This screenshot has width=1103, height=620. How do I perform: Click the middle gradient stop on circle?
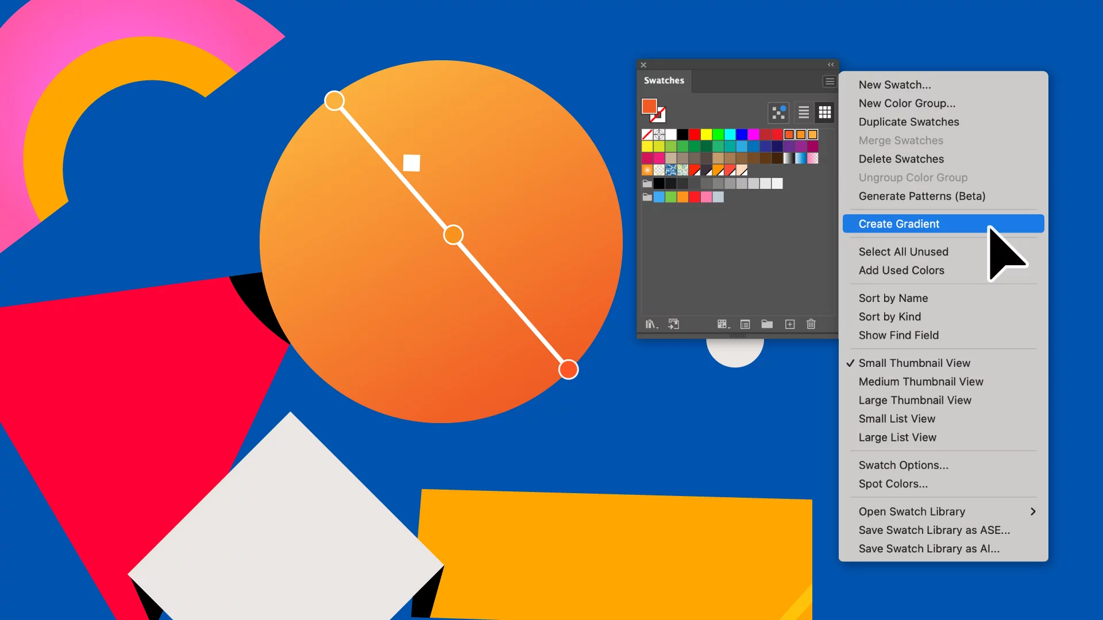click(453, 235)
